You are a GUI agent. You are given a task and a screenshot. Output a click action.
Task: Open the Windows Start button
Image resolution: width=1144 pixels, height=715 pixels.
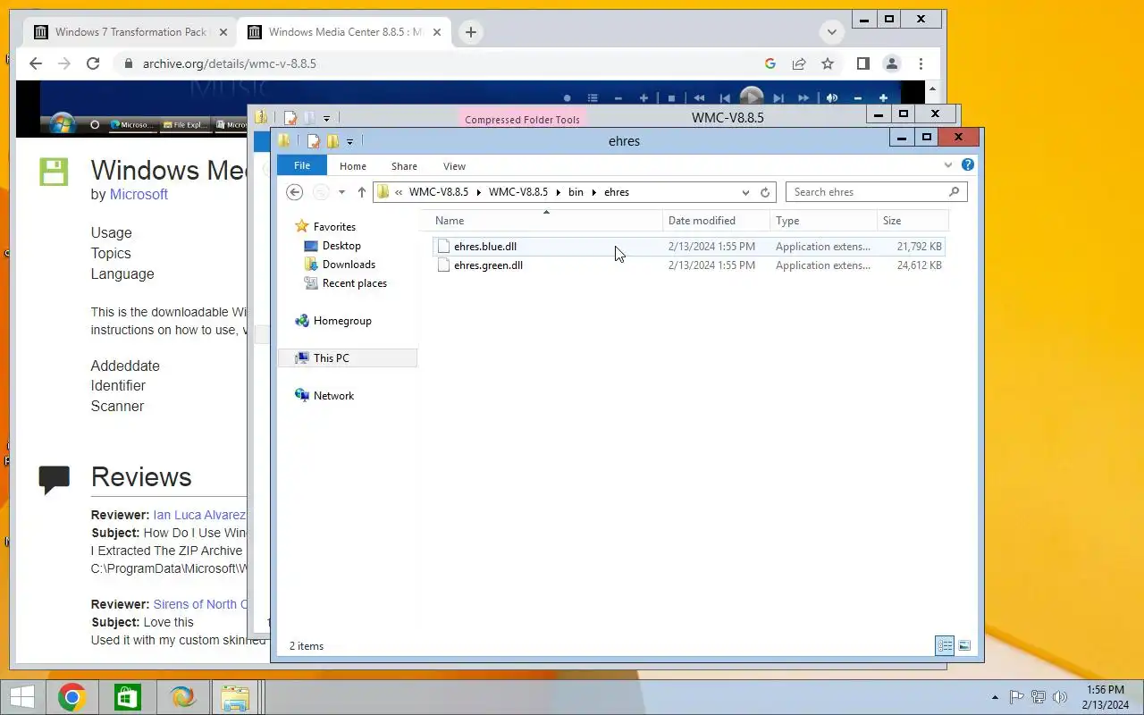coord(22,697)
